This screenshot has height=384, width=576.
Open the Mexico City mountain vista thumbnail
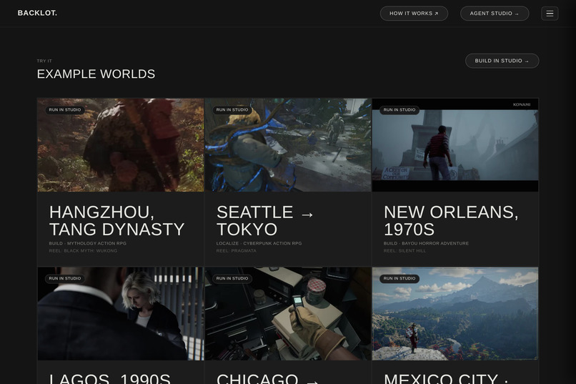455,313
